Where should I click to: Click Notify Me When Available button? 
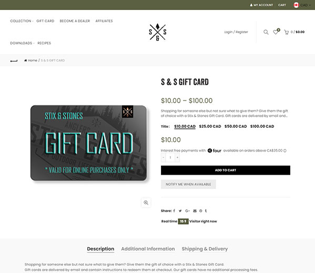pyautogui.click(x=188, y=184)
